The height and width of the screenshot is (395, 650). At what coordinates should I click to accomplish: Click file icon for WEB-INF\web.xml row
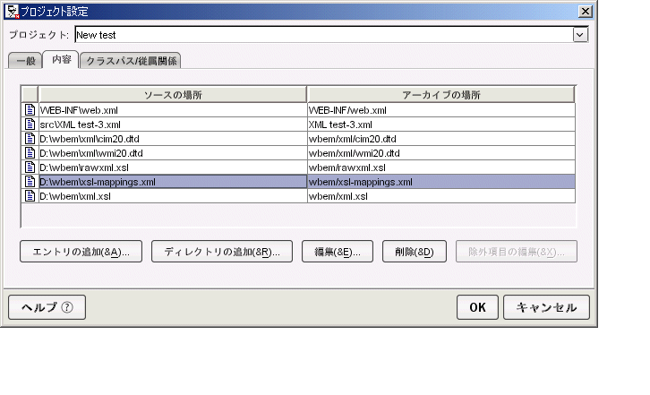[x=30, y=110]
